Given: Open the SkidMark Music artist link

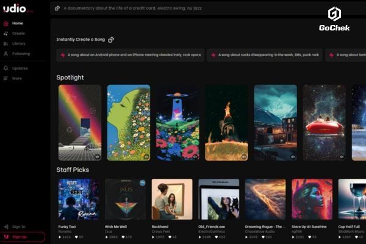Looking at the screenshot, I should click(x=351, y=232).
